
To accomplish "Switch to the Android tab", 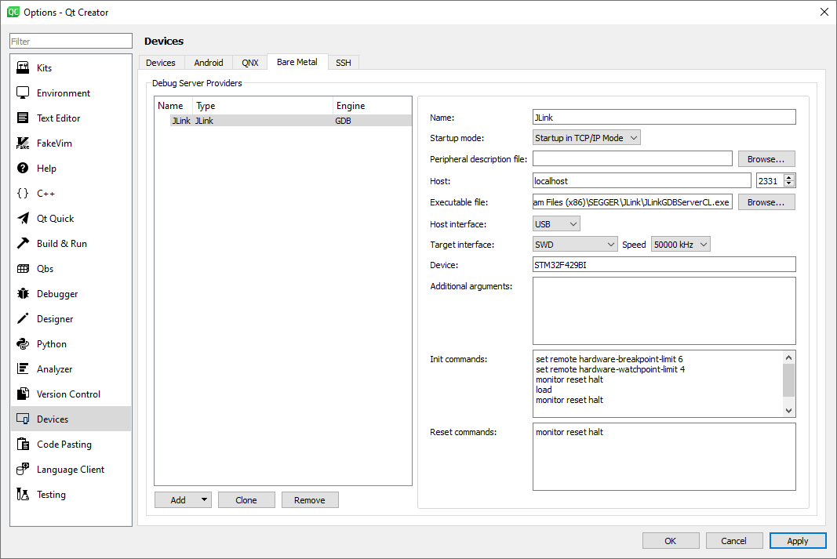I will tap(209, 63).
